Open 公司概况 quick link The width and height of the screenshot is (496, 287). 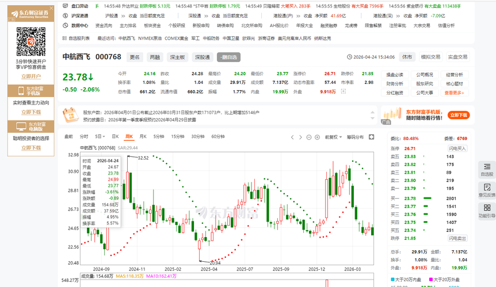(x=425, y=75)
